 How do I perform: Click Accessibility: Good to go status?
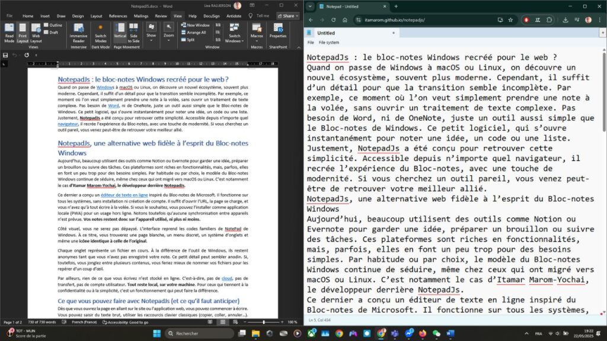126,322
